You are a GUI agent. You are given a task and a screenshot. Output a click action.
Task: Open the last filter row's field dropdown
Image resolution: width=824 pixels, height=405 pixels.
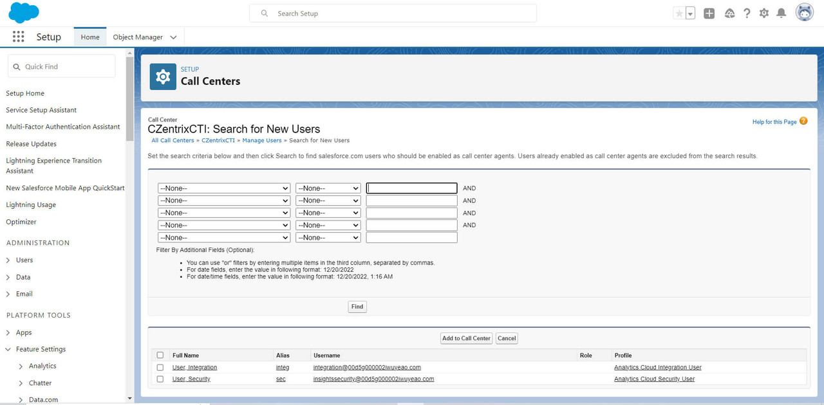pyautogui.click(x=224, y=238)
